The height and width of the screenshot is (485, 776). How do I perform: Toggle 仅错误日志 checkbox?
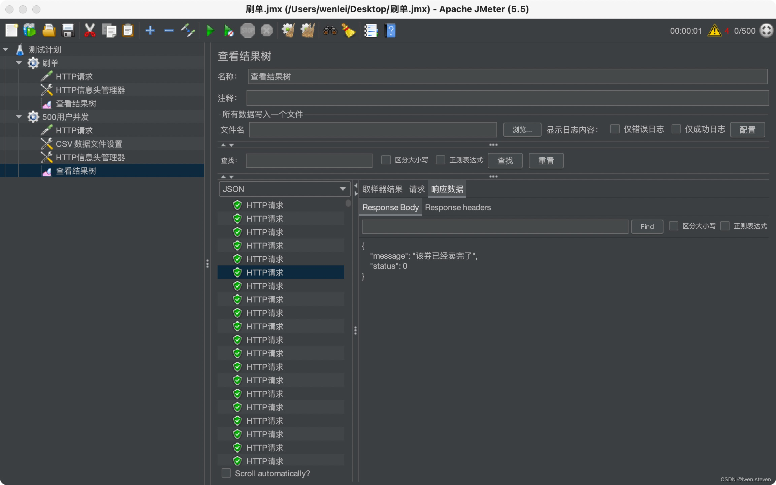(615, 129)
